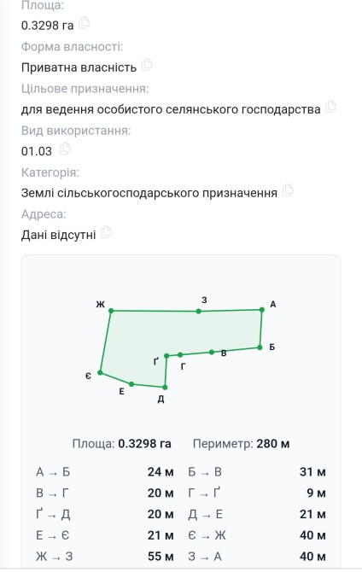Click vertex point Є on the left

[x=100, y=372]
